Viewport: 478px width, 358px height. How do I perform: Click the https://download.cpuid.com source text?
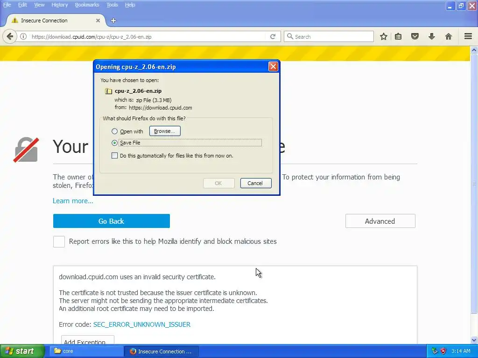pos(161,108)
